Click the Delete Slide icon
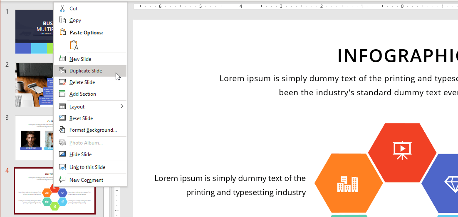Viewport: 458px width, 217px height. pos(62,82)
